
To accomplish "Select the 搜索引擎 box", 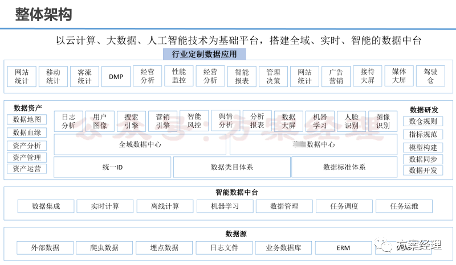I will (x=132, y=121).
